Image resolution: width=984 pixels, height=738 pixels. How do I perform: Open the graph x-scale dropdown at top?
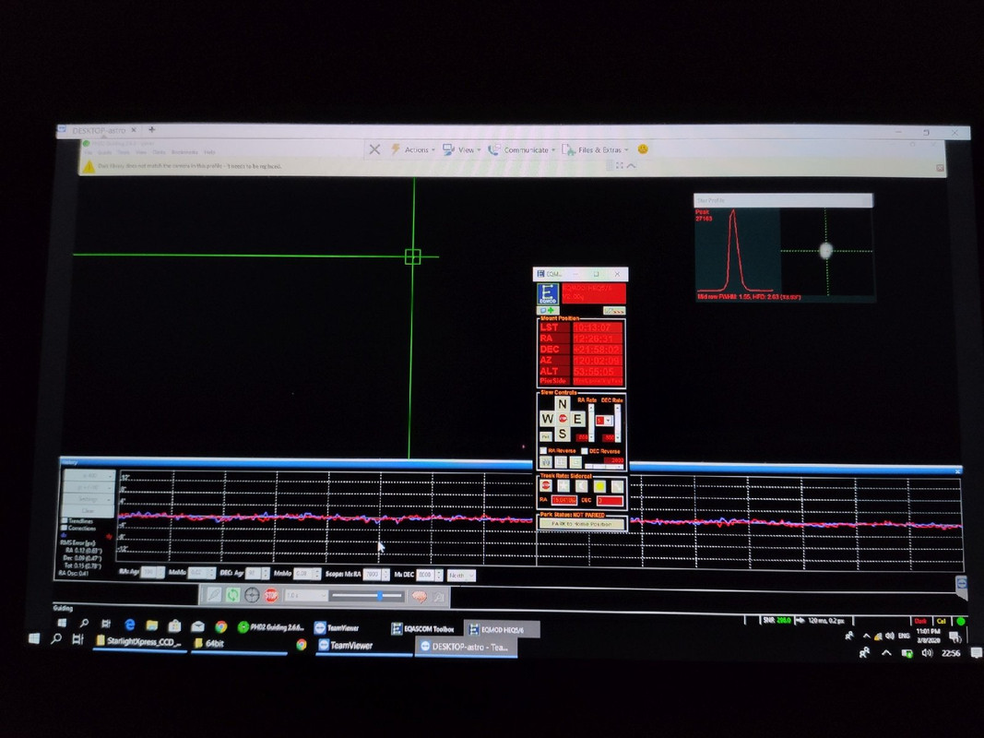(89, 476)
